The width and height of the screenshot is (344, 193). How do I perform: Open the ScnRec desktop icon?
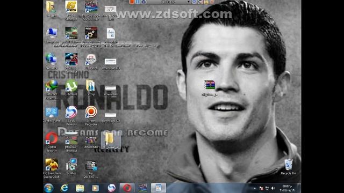coord(71,166)
